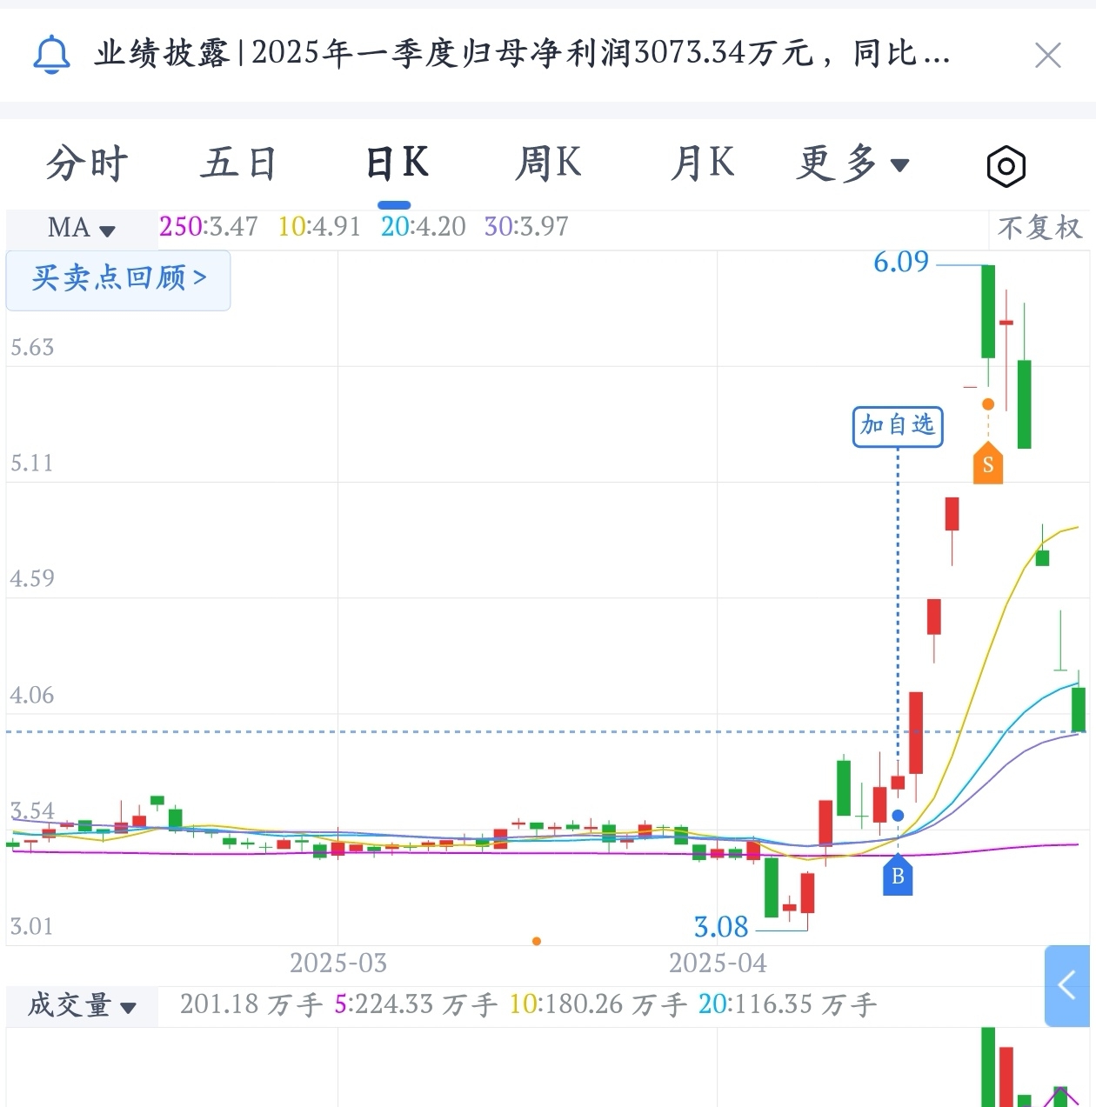Switch to the 周K chart tab
1096x1107 pixels.
548,163
